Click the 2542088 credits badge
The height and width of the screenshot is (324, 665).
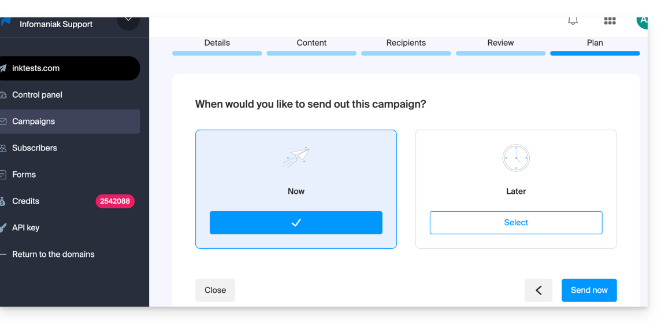115,201
